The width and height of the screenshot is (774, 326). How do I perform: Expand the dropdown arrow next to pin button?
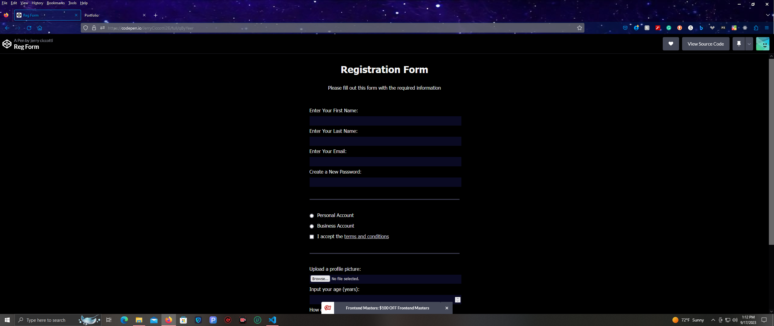coord(749,44)
